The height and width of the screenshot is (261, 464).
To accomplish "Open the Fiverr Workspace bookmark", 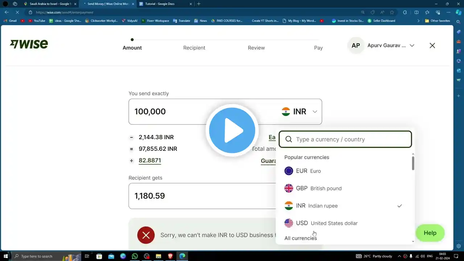I will pyautogui.click(x=155, y=21).
